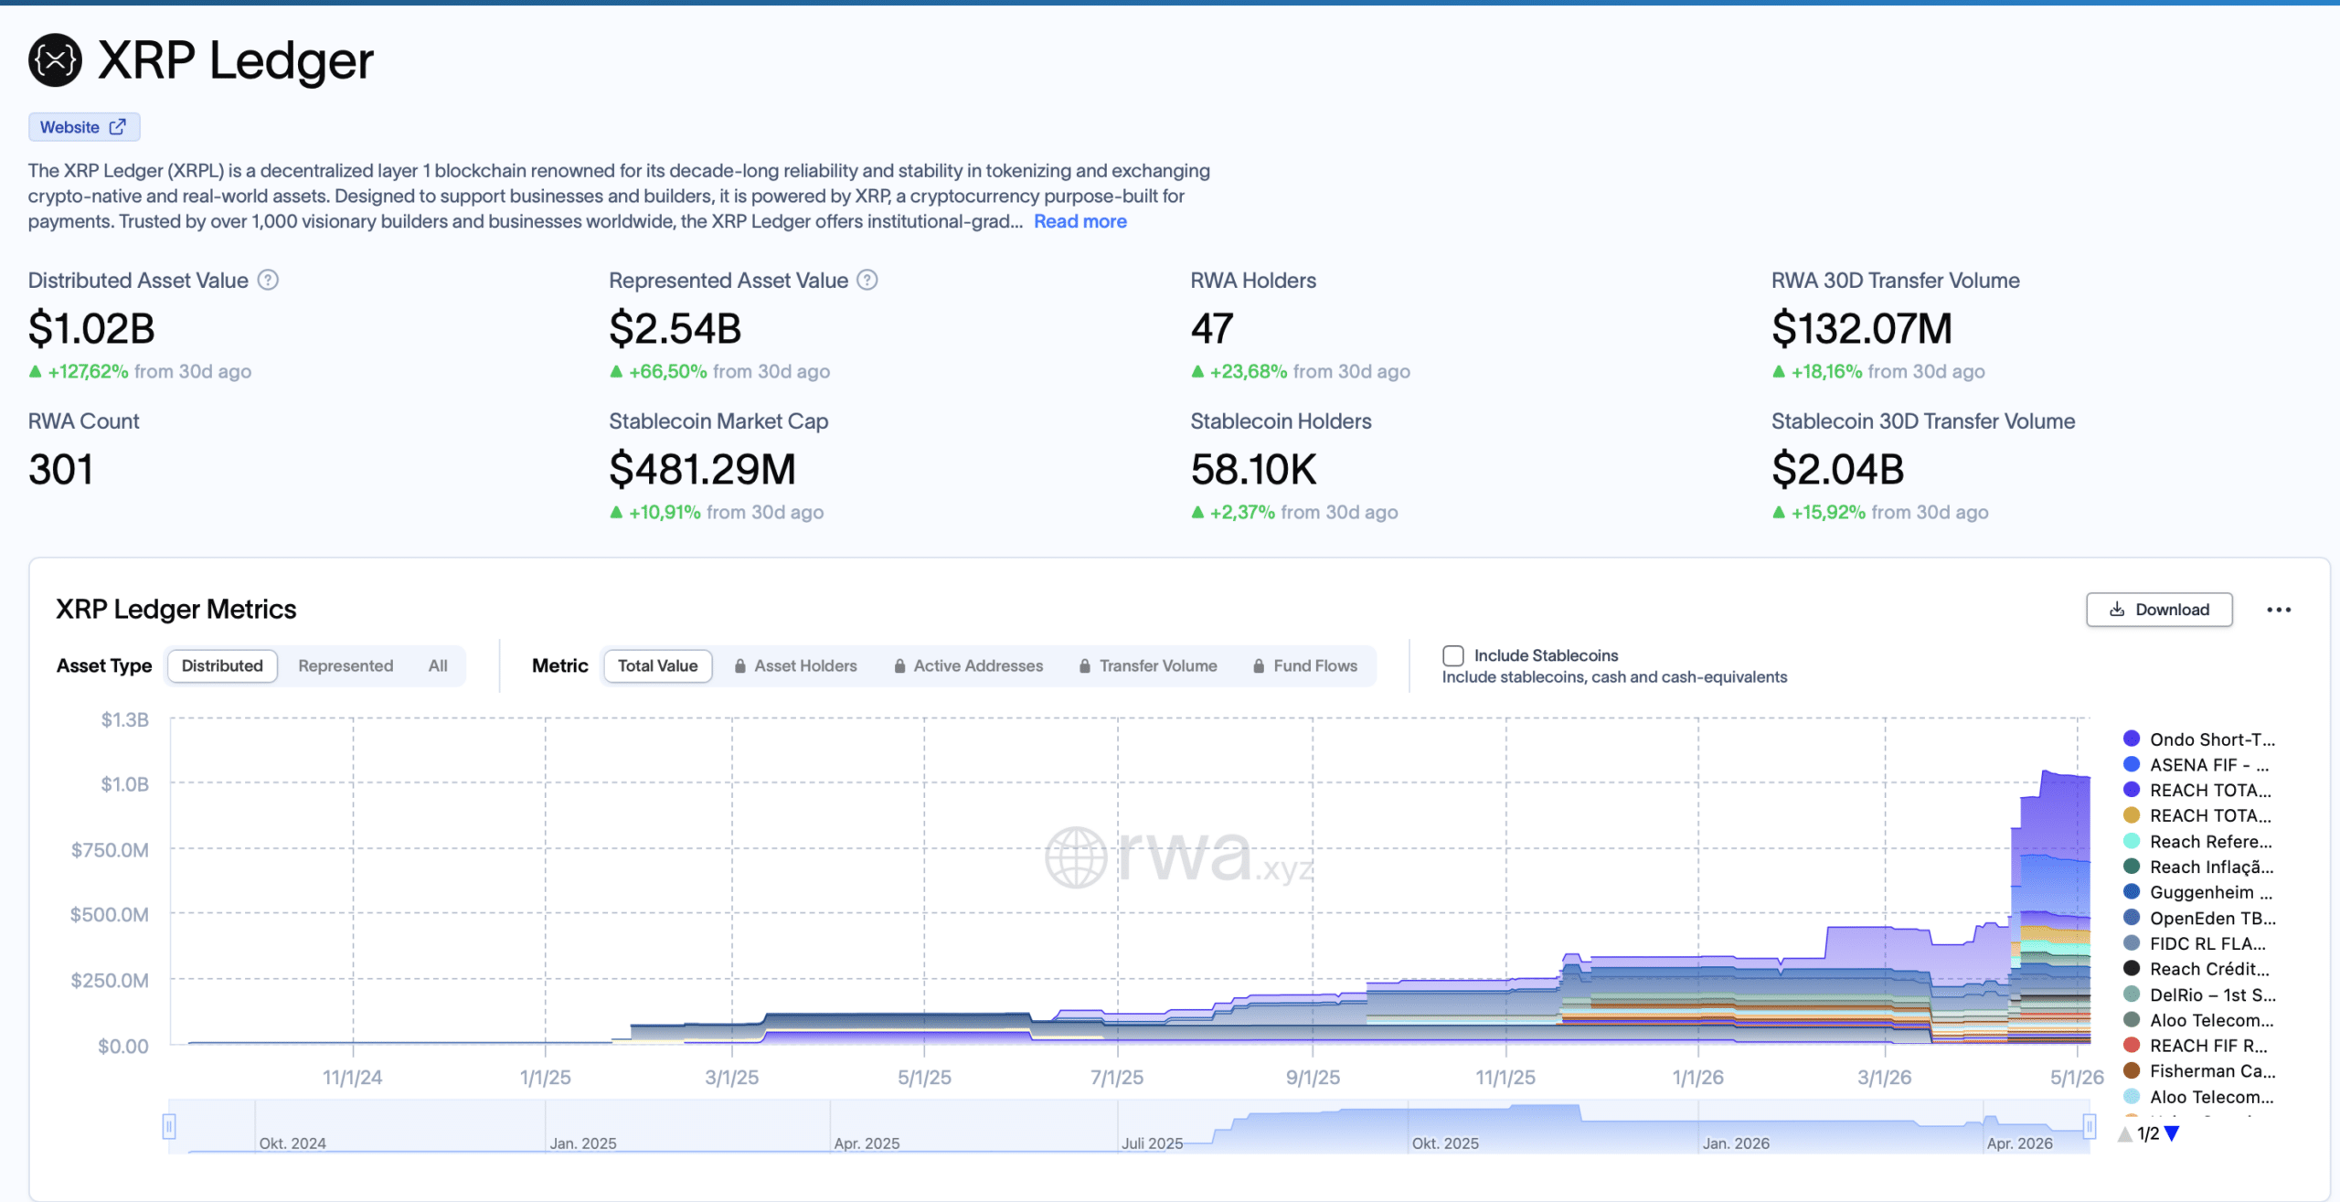
Task: Click the 1/2 legend page indicator
Action: 2148,1133
